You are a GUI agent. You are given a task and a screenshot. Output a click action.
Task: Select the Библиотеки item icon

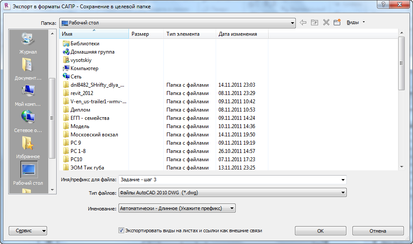click(x=66, y=44)
